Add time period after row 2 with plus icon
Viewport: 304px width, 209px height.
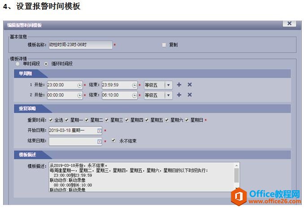179,95
